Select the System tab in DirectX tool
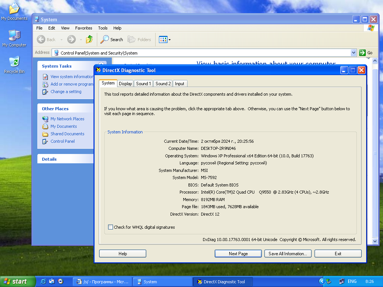The width and height of the screenshot is (383, 287). pyautogui.click(x=108, y=83)
